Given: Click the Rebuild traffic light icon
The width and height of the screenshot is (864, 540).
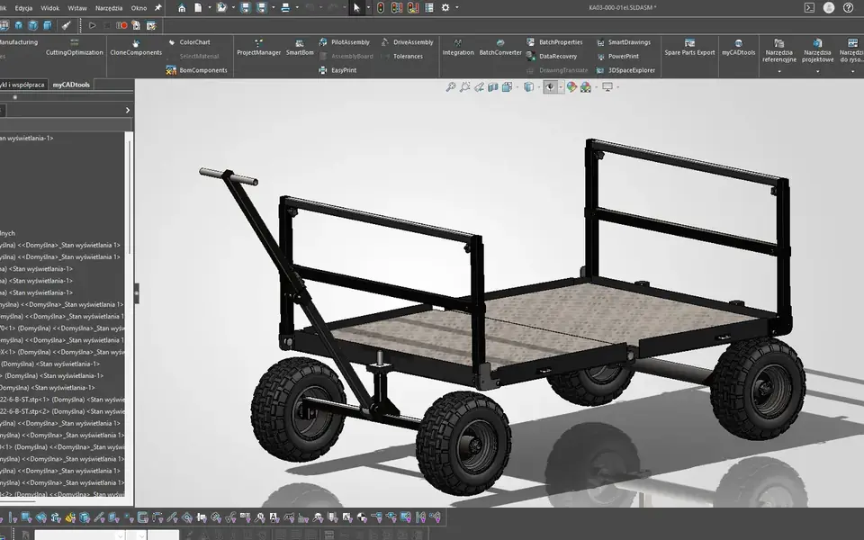Looking at the screenshot, I should pyautogui.click(x=380, y=8).
